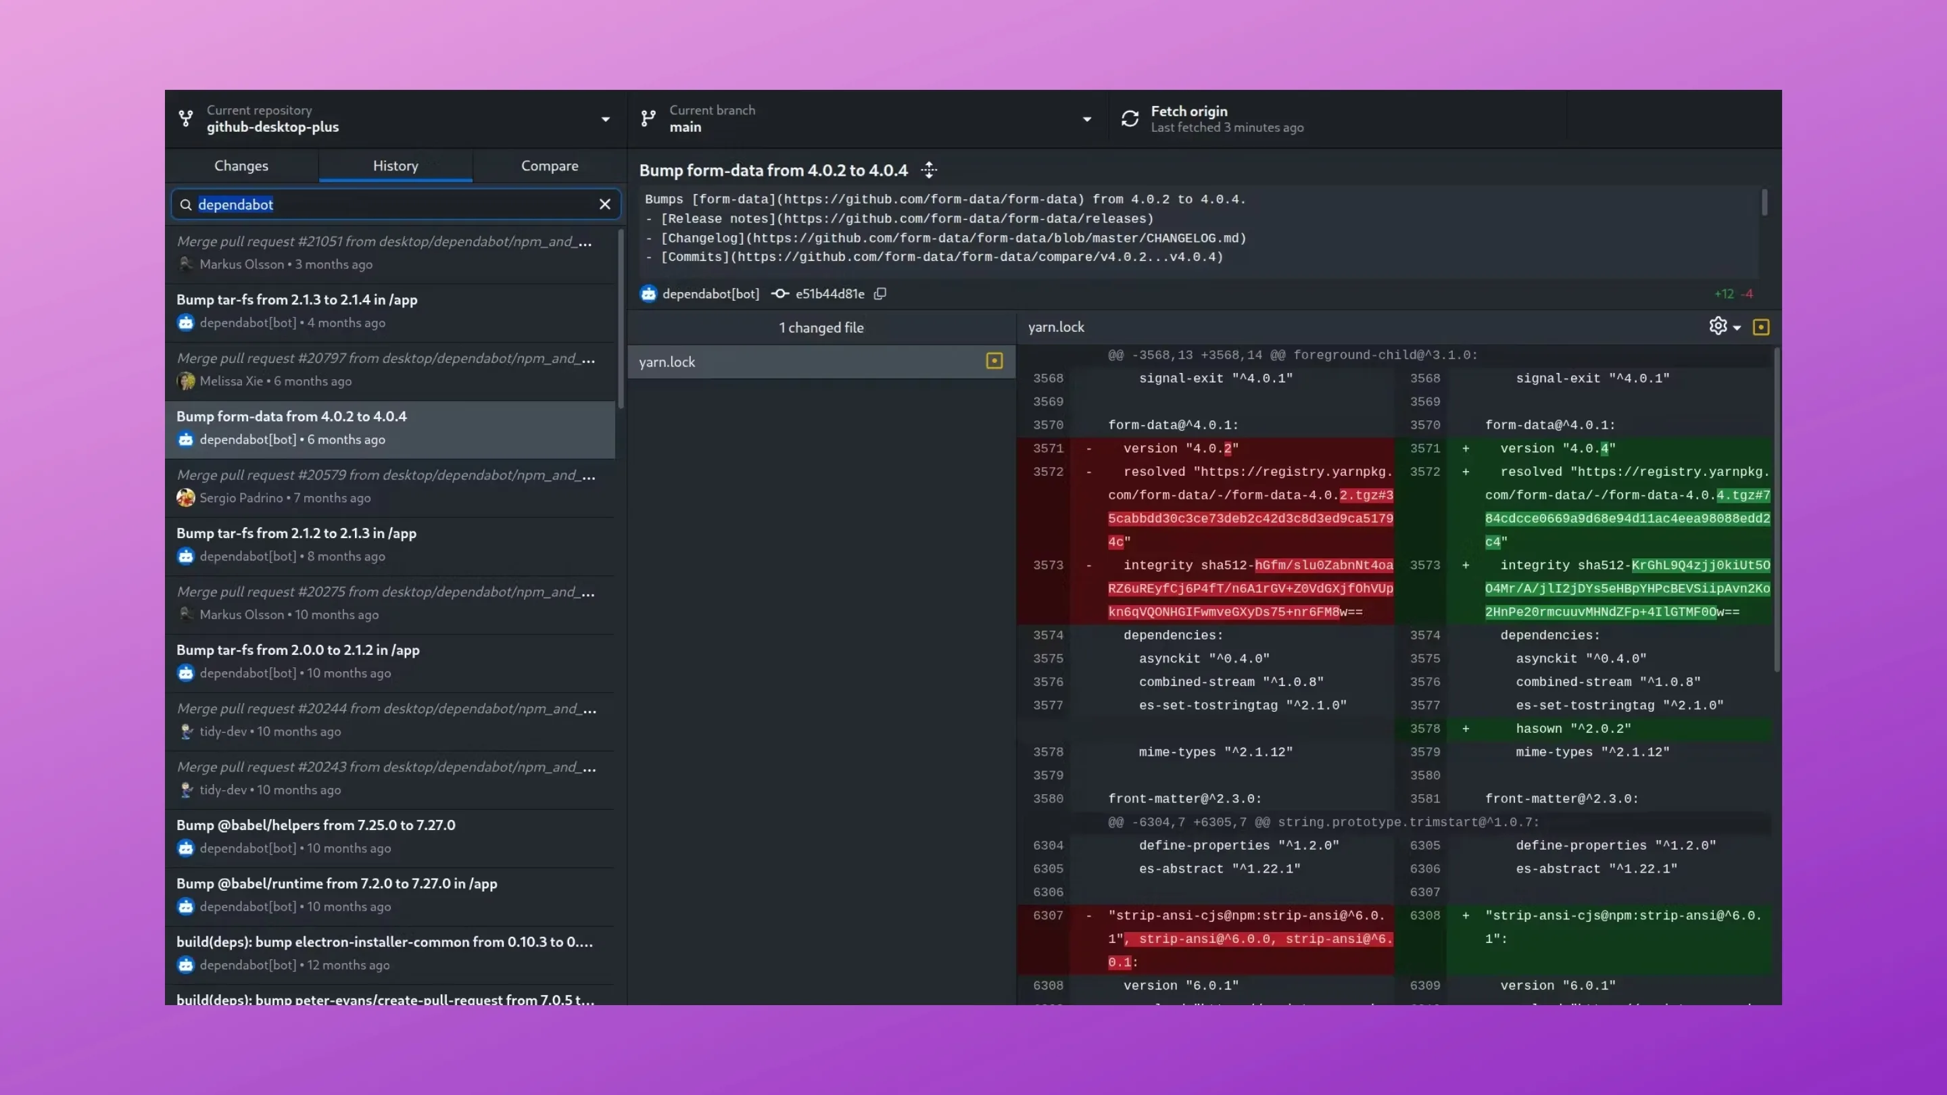Click the branch icon next to main
Image resolution: width=1947 pixels, height=1095 pixels.
click(x=648, y=119)
